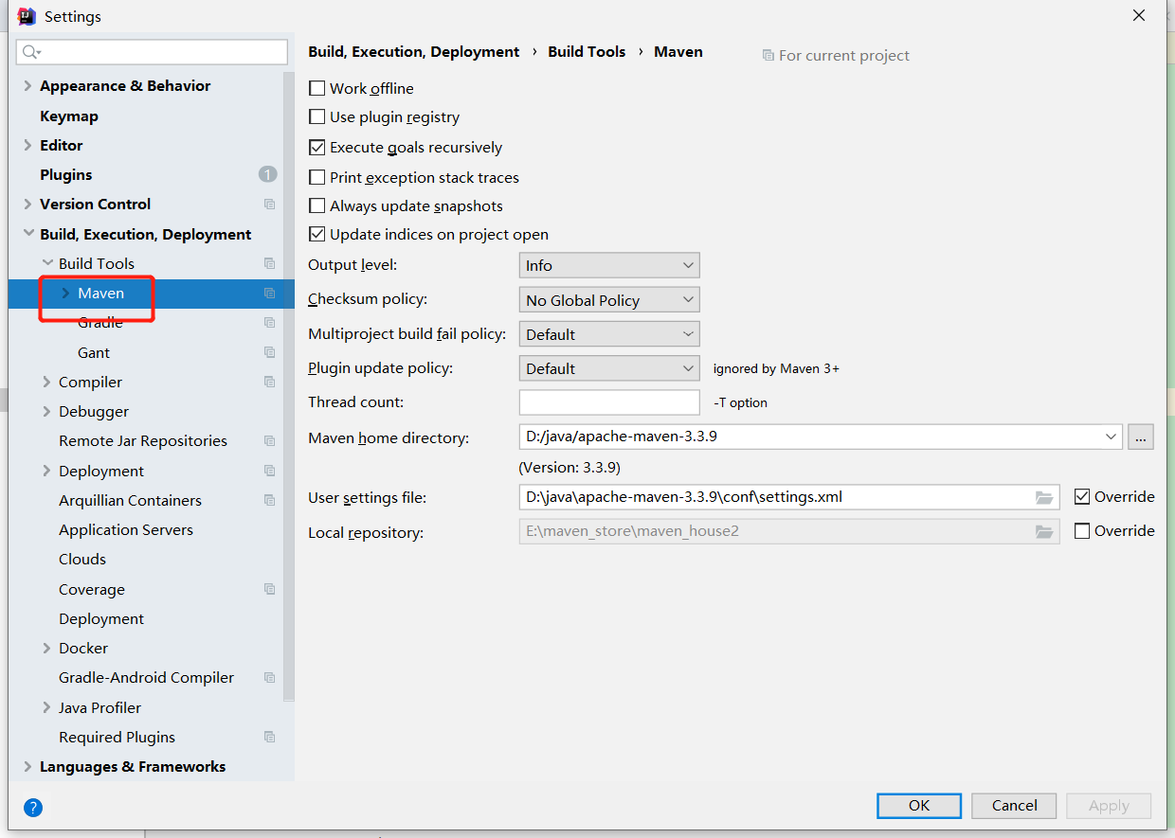Select Application Servers settings page
The image size is (1175, 838).
click(x=126, y=529)
